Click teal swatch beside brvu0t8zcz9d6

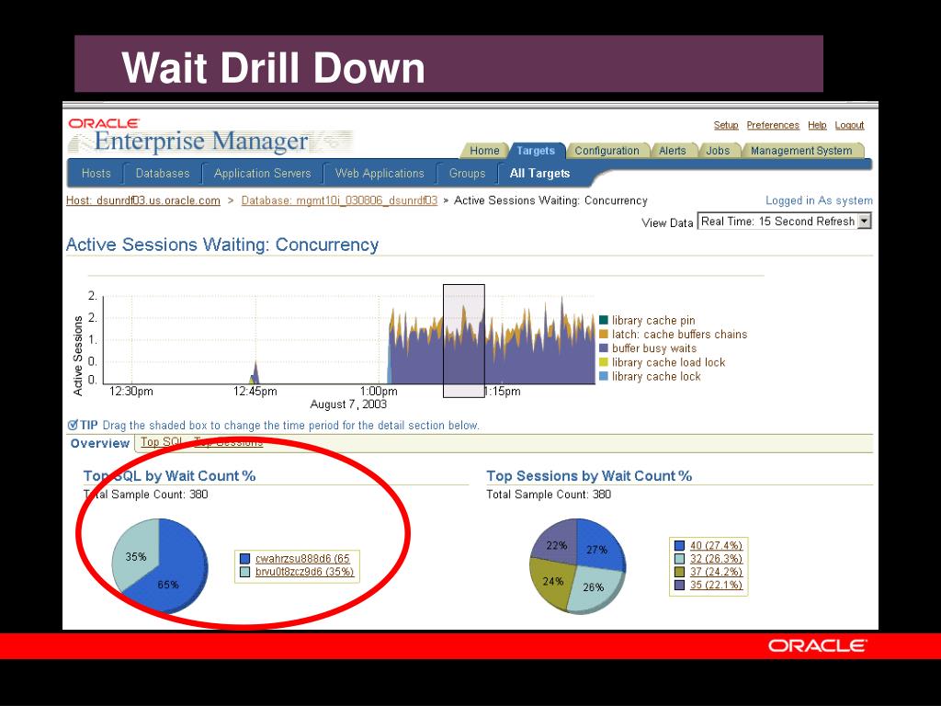[x=244, y=572]
